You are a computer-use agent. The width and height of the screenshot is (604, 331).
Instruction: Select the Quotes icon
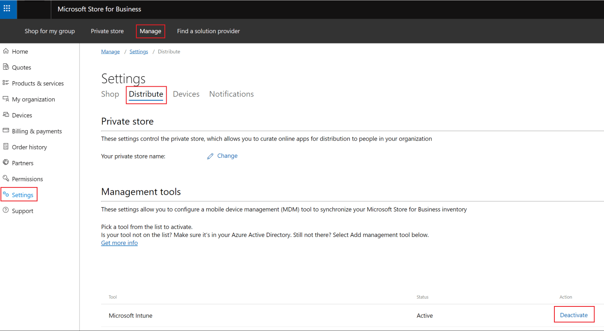[x=6, y=67]
